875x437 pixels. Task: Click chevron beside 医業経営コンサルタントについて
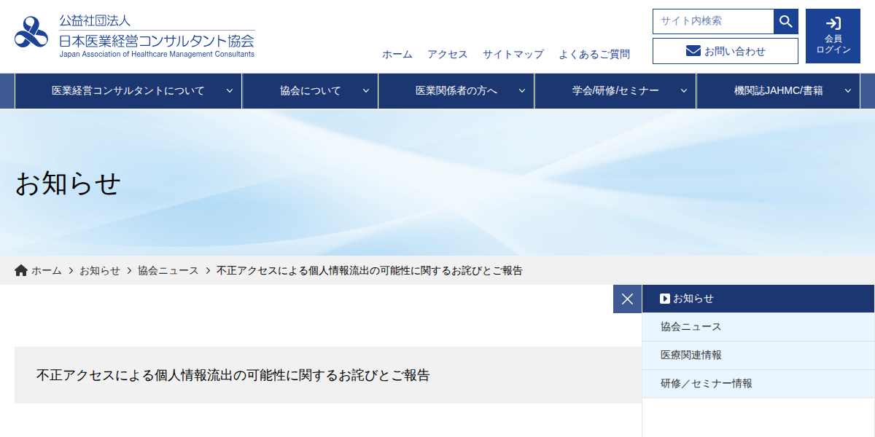pyautogui.click(x=229, y=91)
